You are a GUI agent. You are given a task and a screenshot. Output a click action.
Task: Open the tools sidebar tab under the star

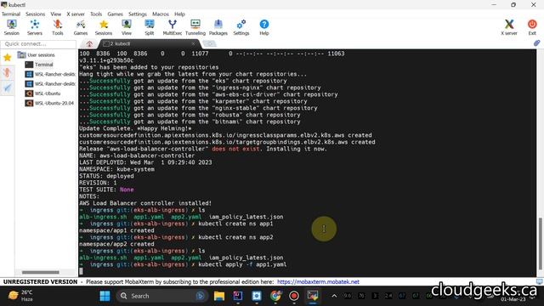click(x=8, y=72)
